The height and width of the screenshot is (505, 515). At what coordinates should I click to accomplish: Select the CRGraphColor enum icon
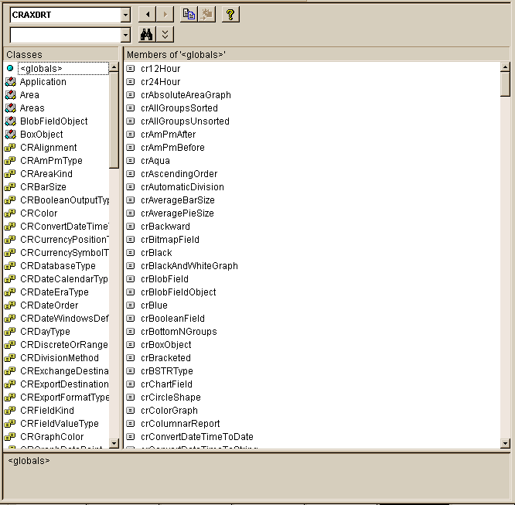[10, 437]
